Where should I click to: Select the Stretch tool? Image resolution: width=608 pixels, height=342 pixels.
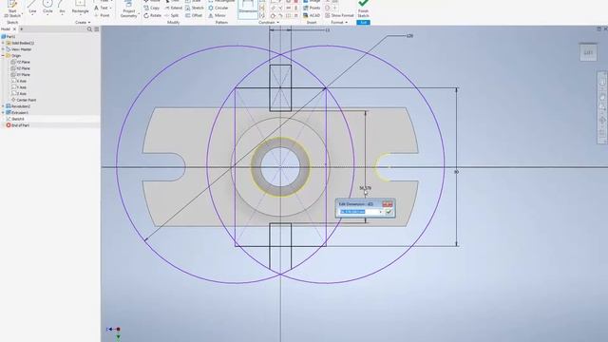coord(194,8)
